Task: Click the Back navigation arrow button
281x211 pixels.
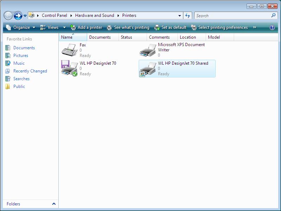Action: (x=8, y=15)
